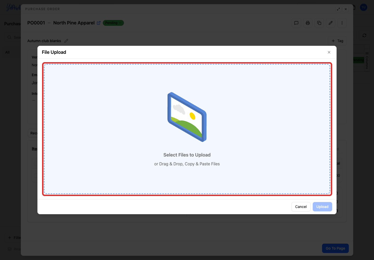This screenshot has width=374, height=260.
Task: Open the TU user avatar
Action: tap(364, 7)
